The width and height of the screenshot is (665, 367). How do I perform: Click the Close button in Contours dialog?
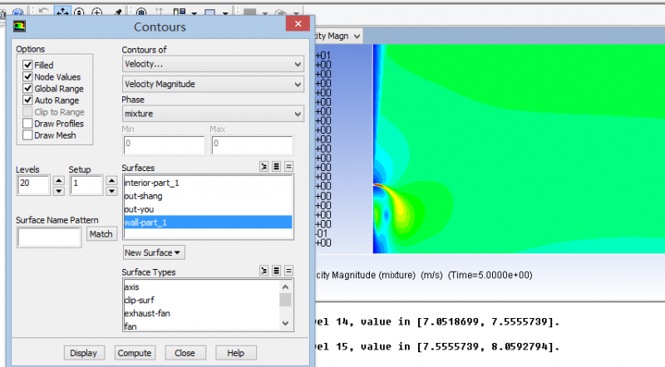pos(185,353)
